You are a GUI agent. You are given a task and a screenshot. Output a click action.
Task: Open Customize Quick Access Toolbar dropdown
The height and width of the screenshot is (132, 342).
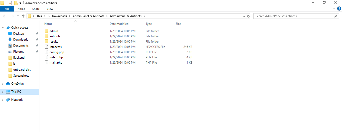pos(20,3)
